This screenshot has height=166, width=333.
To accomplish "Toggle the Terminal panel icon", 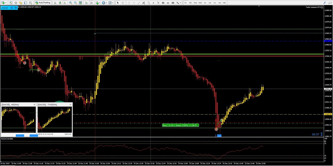I will 25,3.
